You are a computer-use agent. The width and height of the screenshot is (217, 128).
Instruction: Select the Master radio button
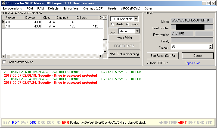(x=113, y=24)
